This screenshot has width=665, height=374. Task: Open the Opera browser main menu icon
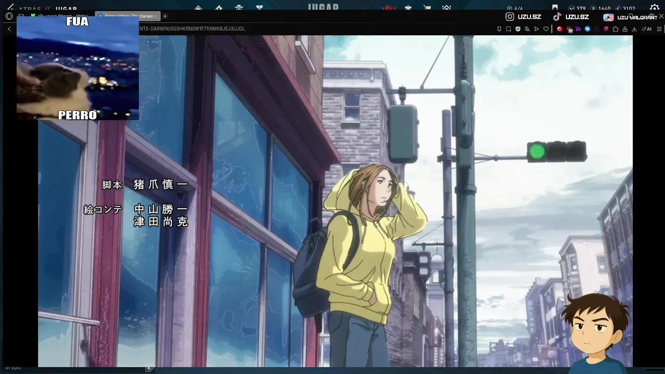(x=9, y=16)
